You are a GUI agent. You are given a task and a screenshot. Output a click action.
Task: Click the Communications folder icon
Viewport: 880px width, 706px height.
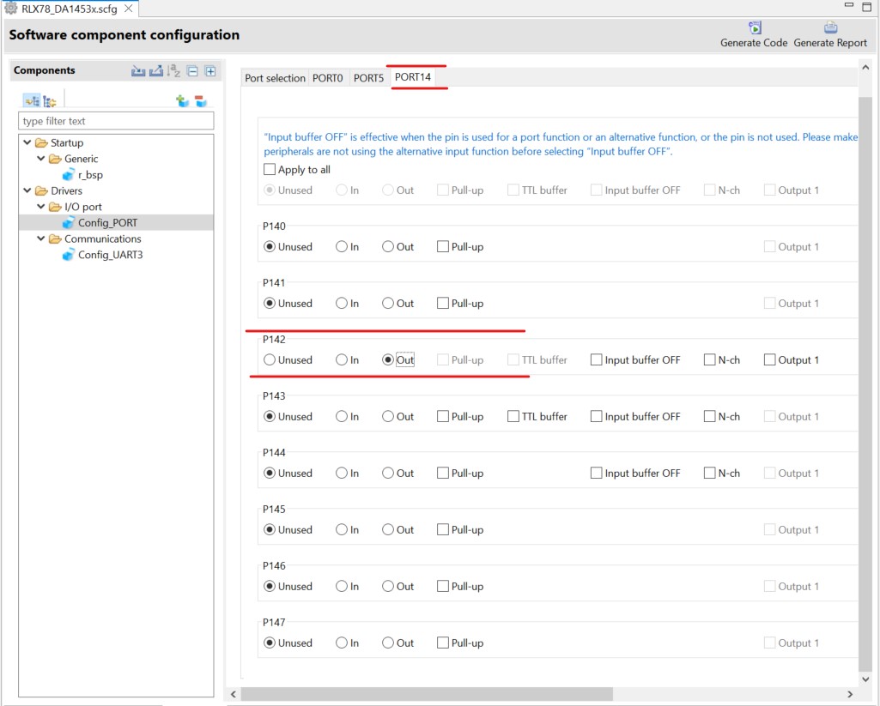click(x=55, y=238)
